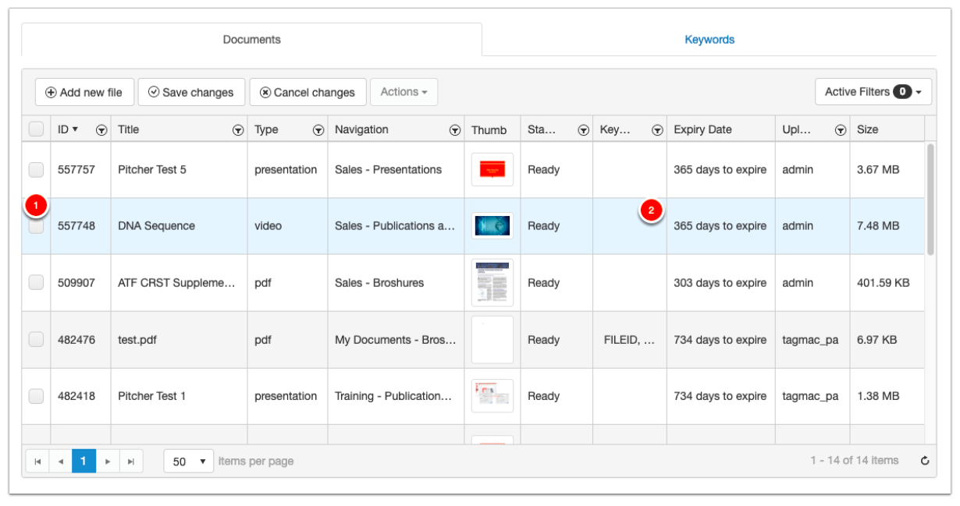Viewport: 960px width, 506px height.
Task: Tick the checkbox for test.pdf row
Action: [36, 339]
